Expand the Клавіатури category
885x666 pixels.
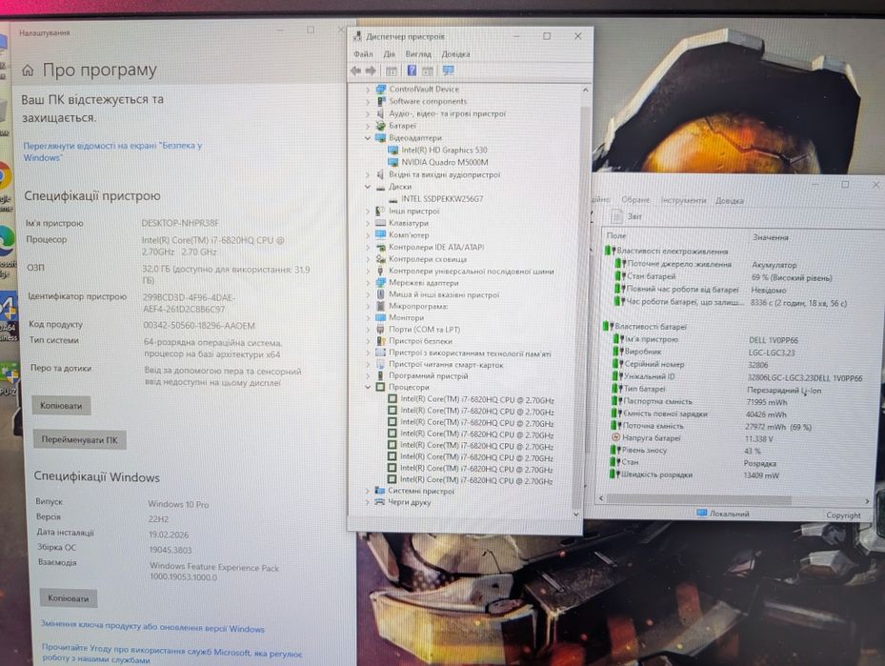pyautogui.click(x=368, y=223)
